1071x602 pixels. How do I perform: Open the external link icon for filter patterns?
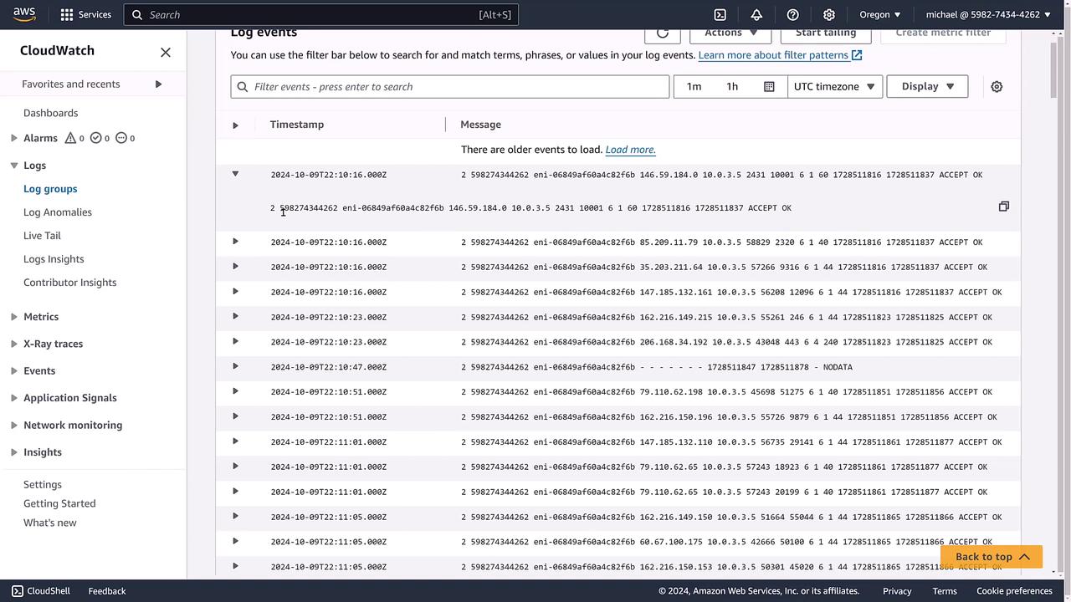[857, 55]
